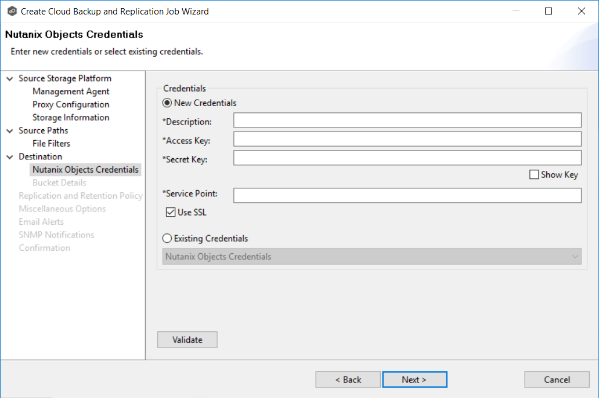Collapse the Source Paths tree node
This screenshot has width=599, height=398.
click(10, 131)
